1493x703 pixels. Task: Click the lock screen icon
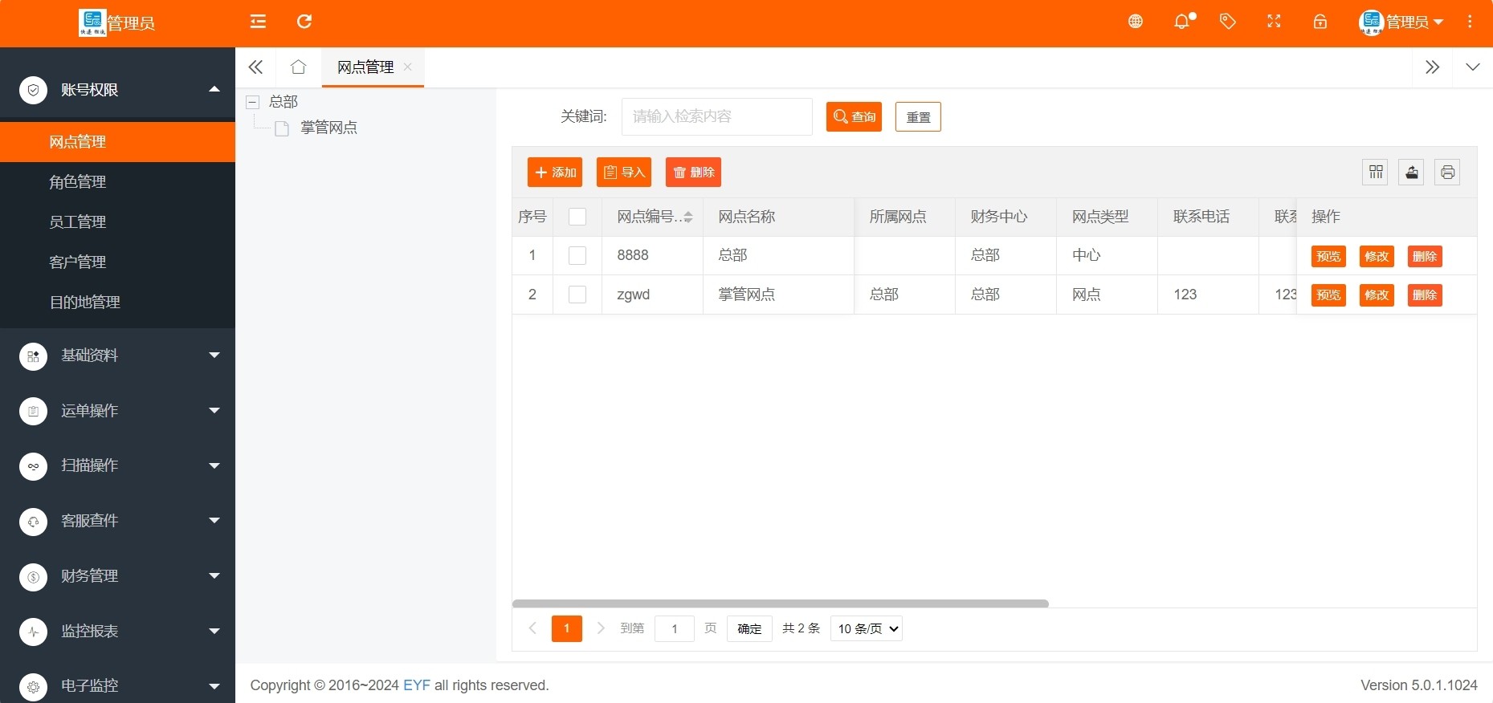pyautogui.click(x=1320, y=22)
